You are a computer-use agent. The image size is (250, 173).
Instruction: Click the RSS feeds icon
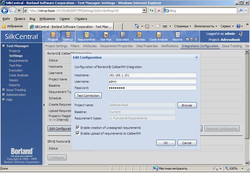click(147, 26)
